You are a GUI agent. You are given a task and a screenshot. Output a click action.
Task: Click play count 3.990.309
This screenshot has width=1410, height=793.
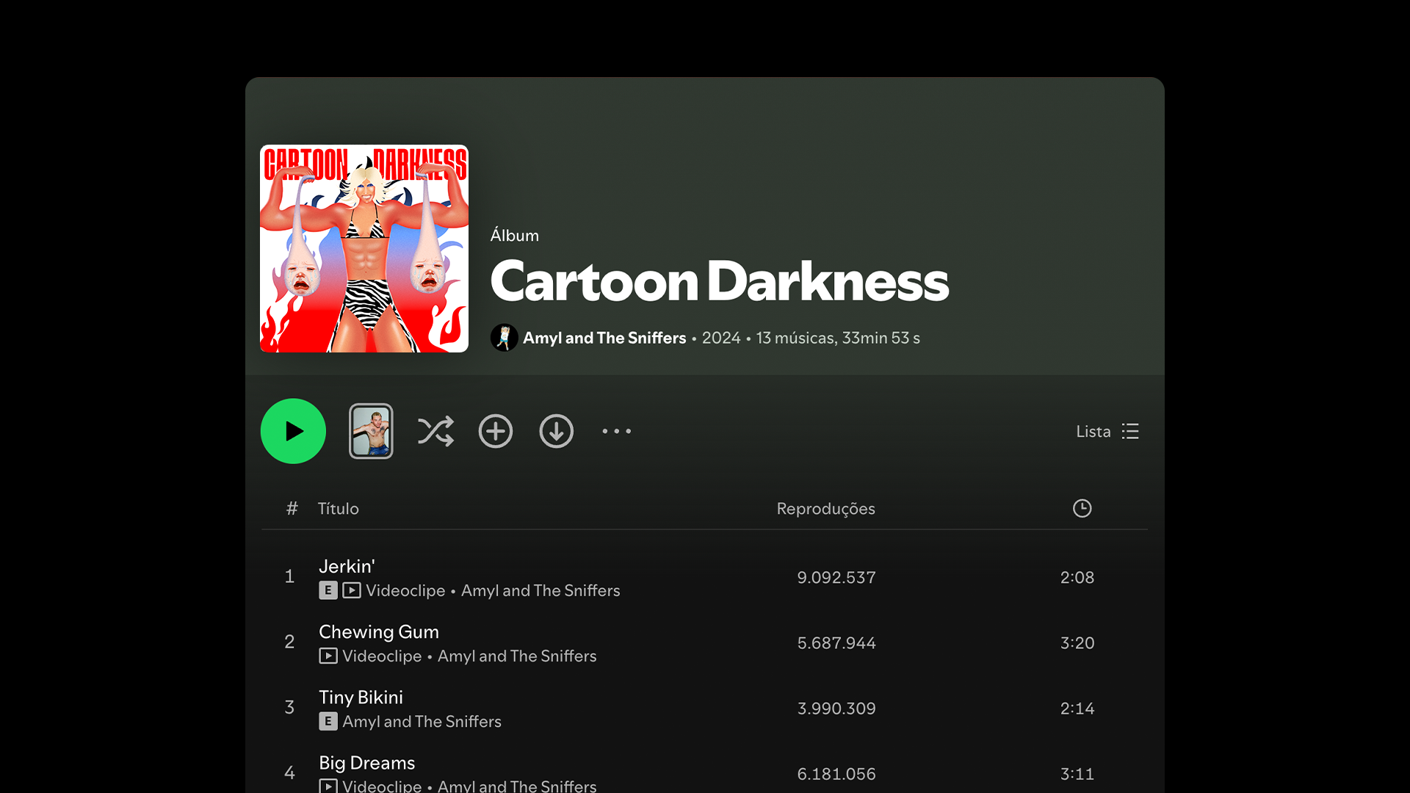[836, 709]
